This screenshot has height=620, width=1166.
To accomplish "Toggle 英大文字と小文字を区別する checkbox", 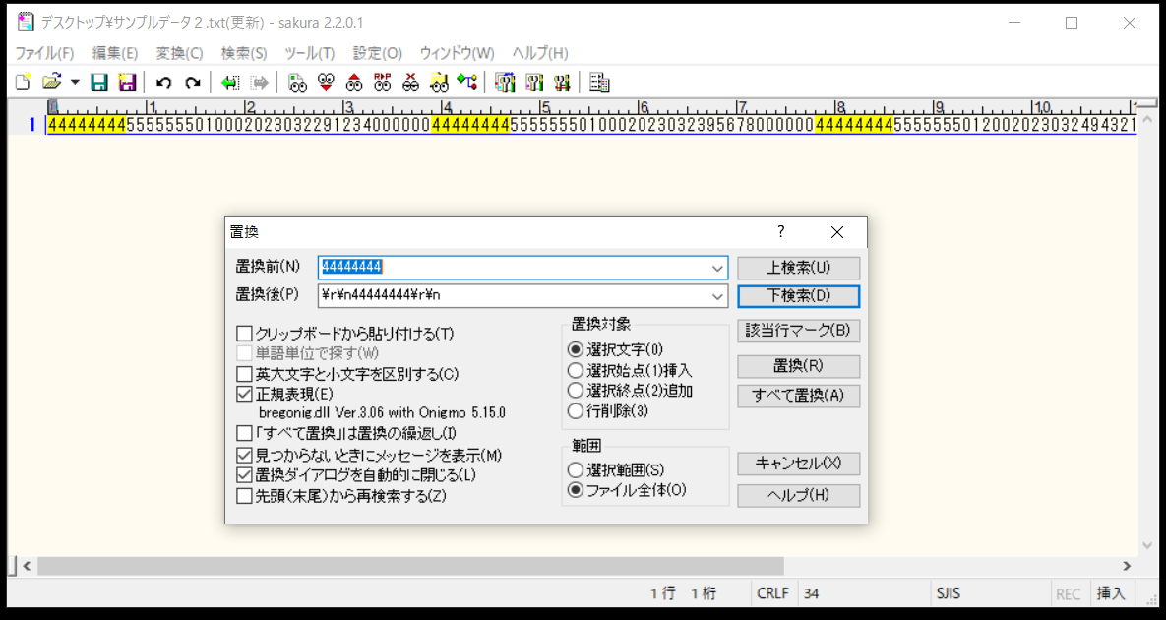I will [244, 373].
